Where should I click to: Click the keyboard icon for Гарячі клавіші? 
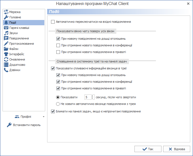[x=6, y=28]
